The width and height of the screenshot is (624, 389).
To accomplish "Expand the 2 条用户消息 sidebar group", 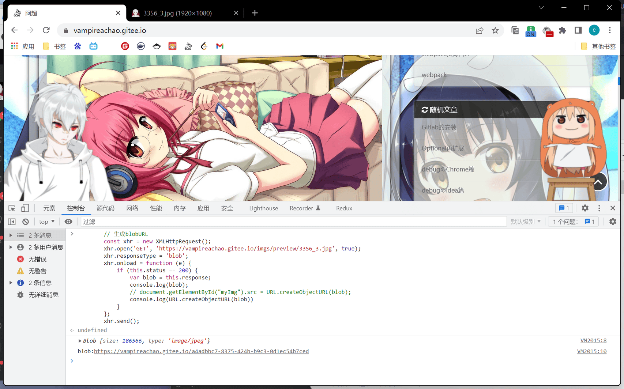I will tap(11, 247).
